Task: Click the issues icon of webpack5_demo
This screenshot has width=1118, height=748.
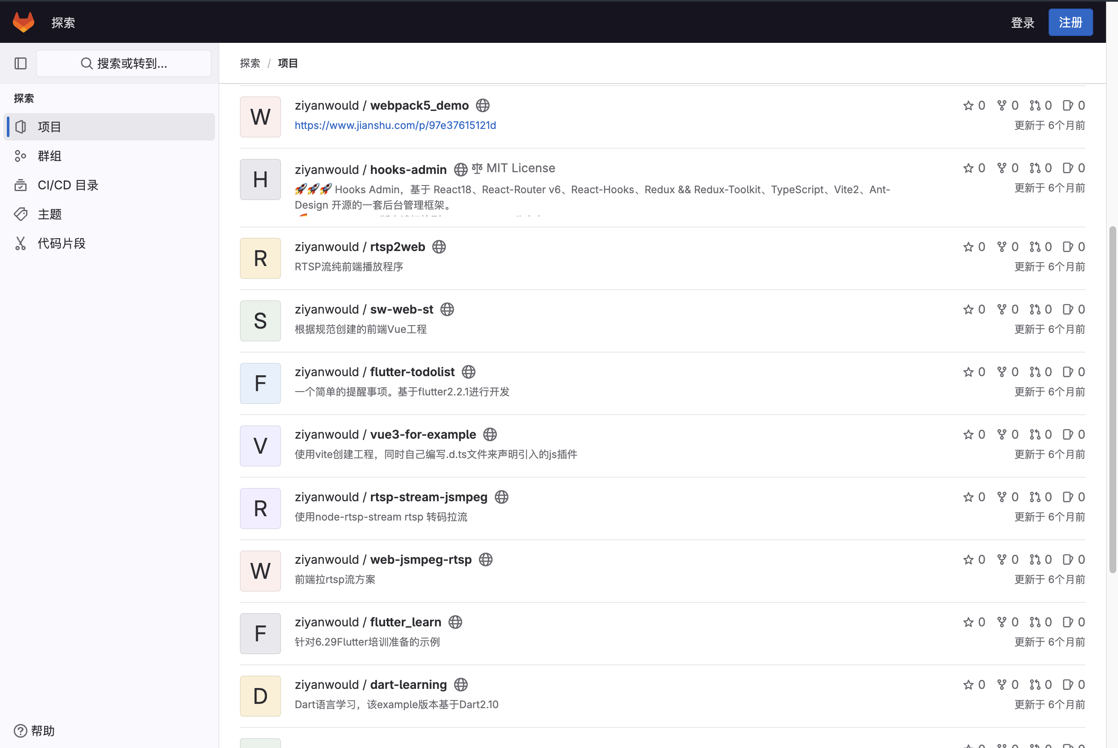Action: (1067, 105)
